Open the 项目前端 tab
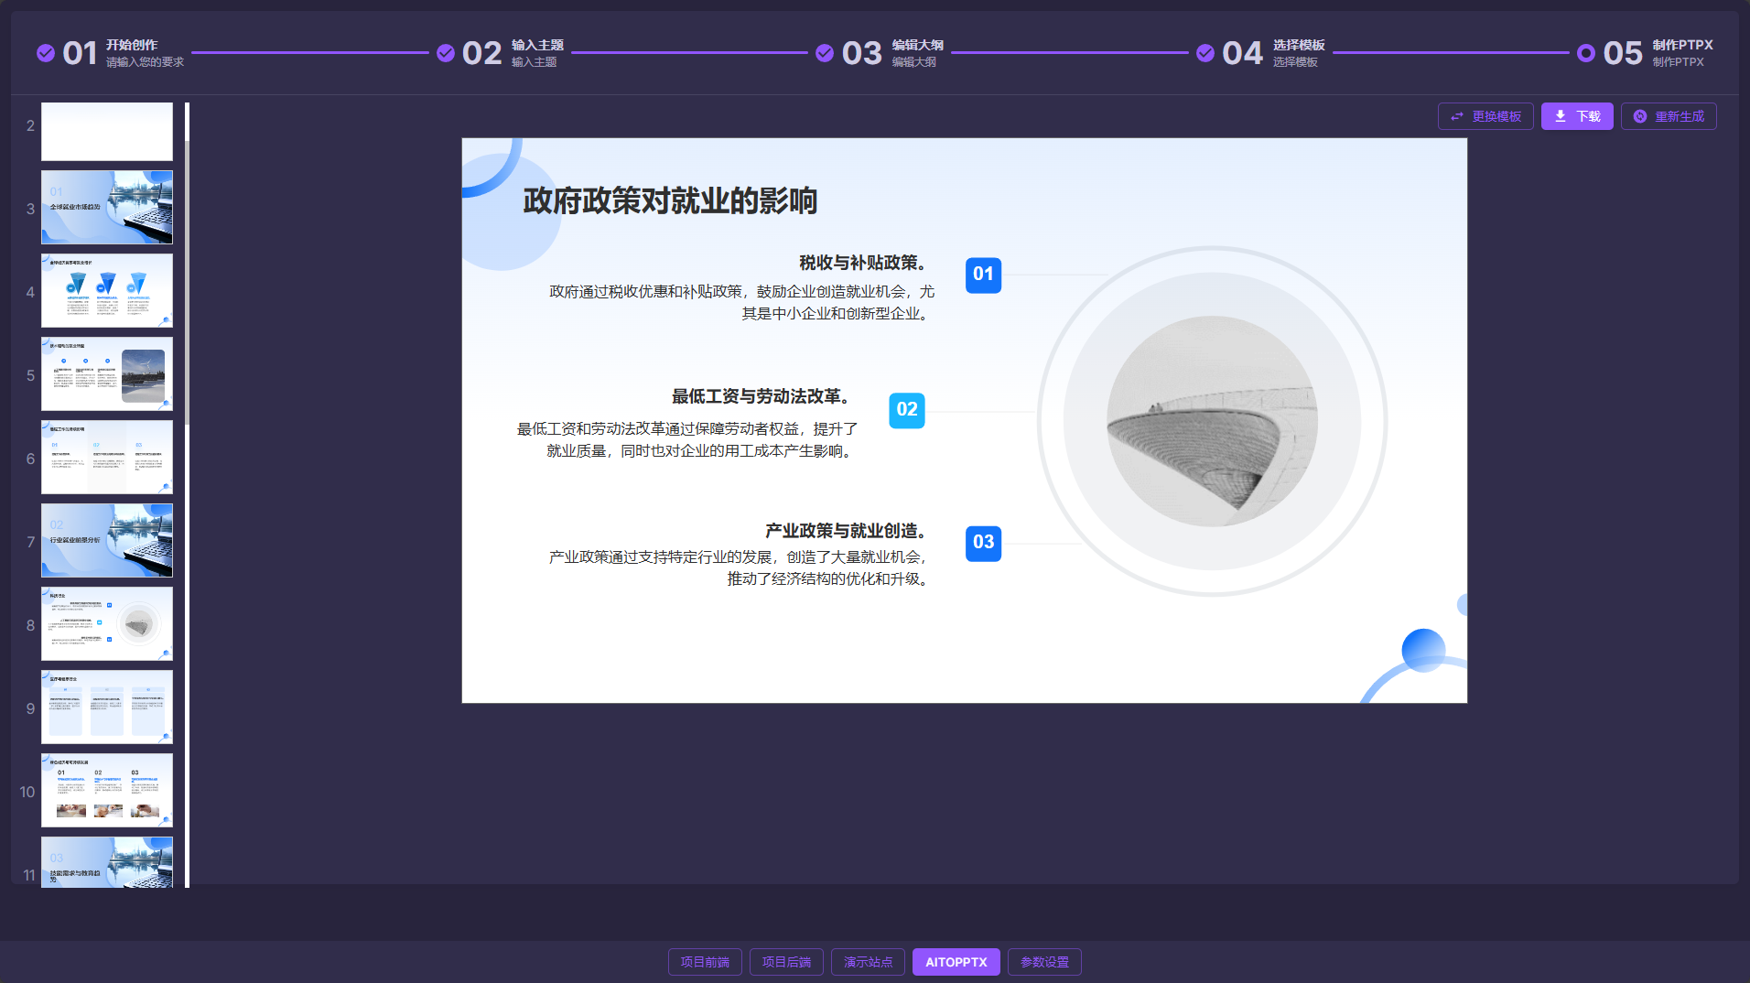The height and width of the screenshot is (983, 1750). pos(705,962)
